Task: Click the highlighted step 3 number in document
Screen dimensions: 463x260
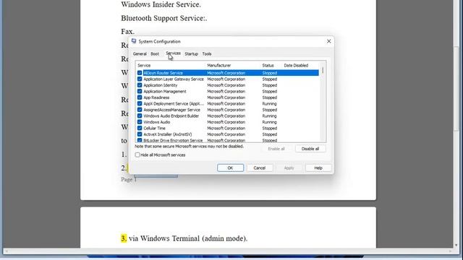Action: pyautogui.click(x=124, y=238)
